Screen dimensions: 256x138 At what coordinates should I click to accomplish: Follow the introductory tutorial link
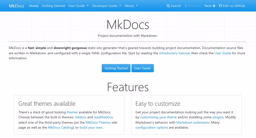pos(174,53)
